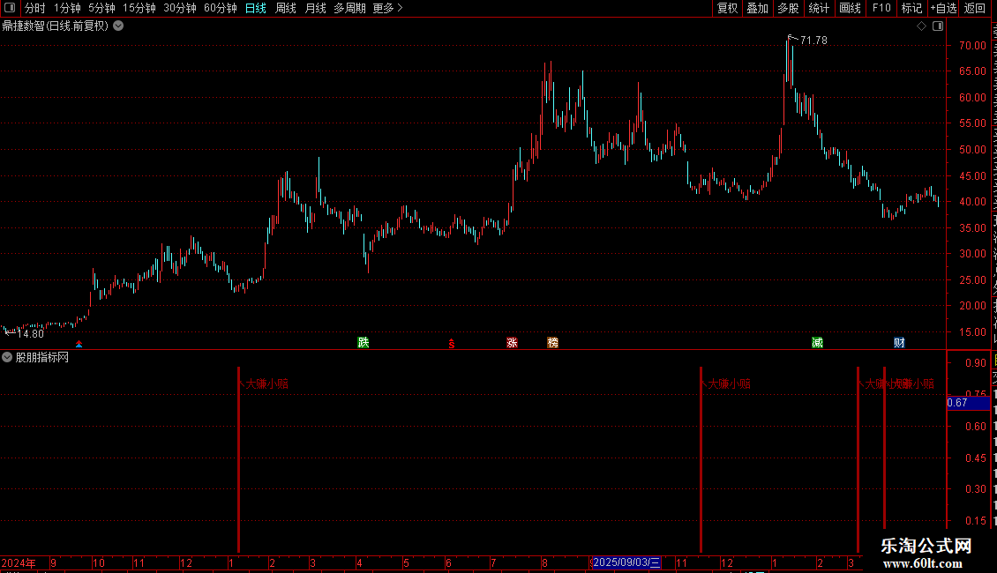Click the 复权 adjustment button

(x=727, y=8)
